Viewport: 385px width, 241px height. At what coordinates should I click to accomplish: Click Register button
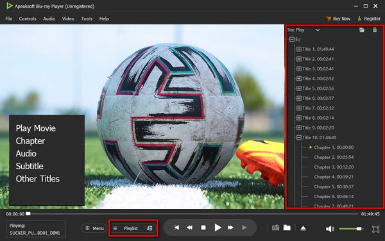pos(369,19)
